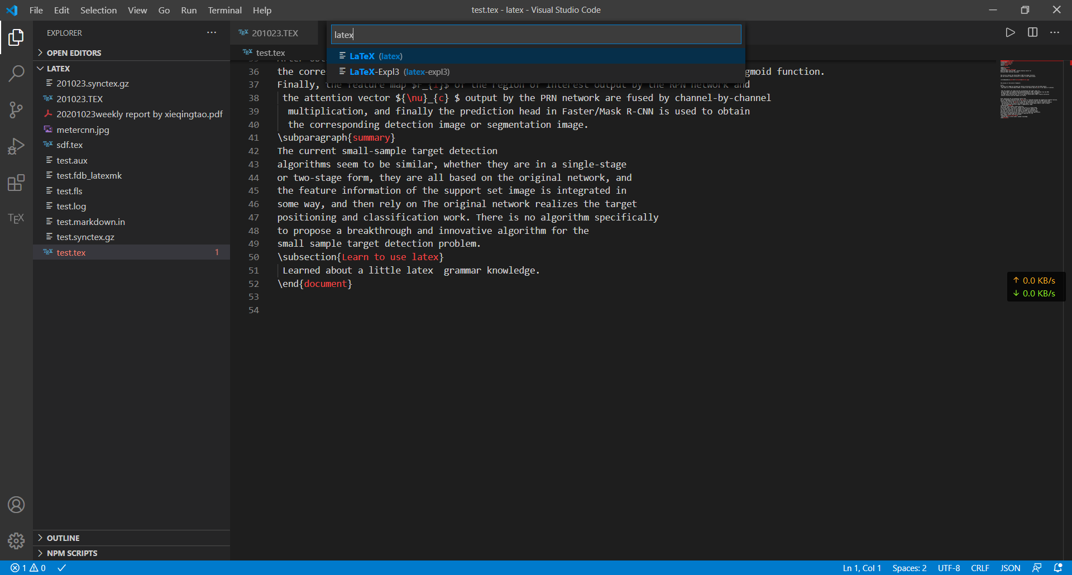Image resolution: width=1072 pixels, height=575 pixels.
Task: Open Manage settings gear icon
Action: tap(16, 540)
